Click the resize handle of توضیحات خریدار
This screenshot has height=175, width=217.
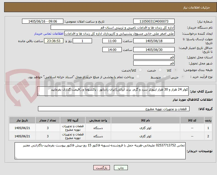[16, 158]
